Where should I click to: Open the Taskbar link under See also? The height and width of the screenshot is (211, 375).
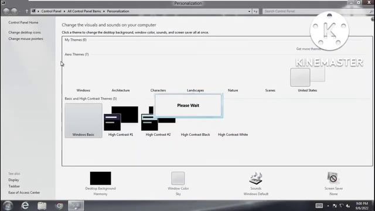point(14,186)
